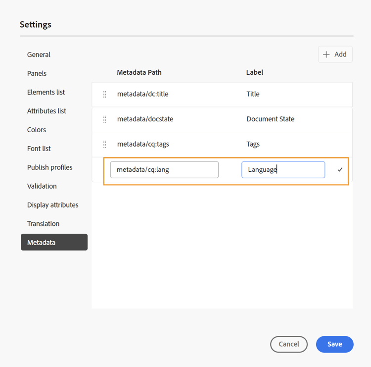Save the settings changes
The height and width of the screenshot is (367, 371).
pyautogui.click(x=334, y=344)
